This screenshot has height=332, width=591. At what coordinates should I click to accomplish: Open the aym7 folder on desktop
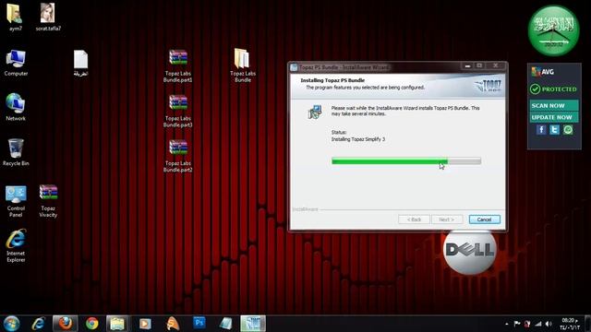(15, 17)
